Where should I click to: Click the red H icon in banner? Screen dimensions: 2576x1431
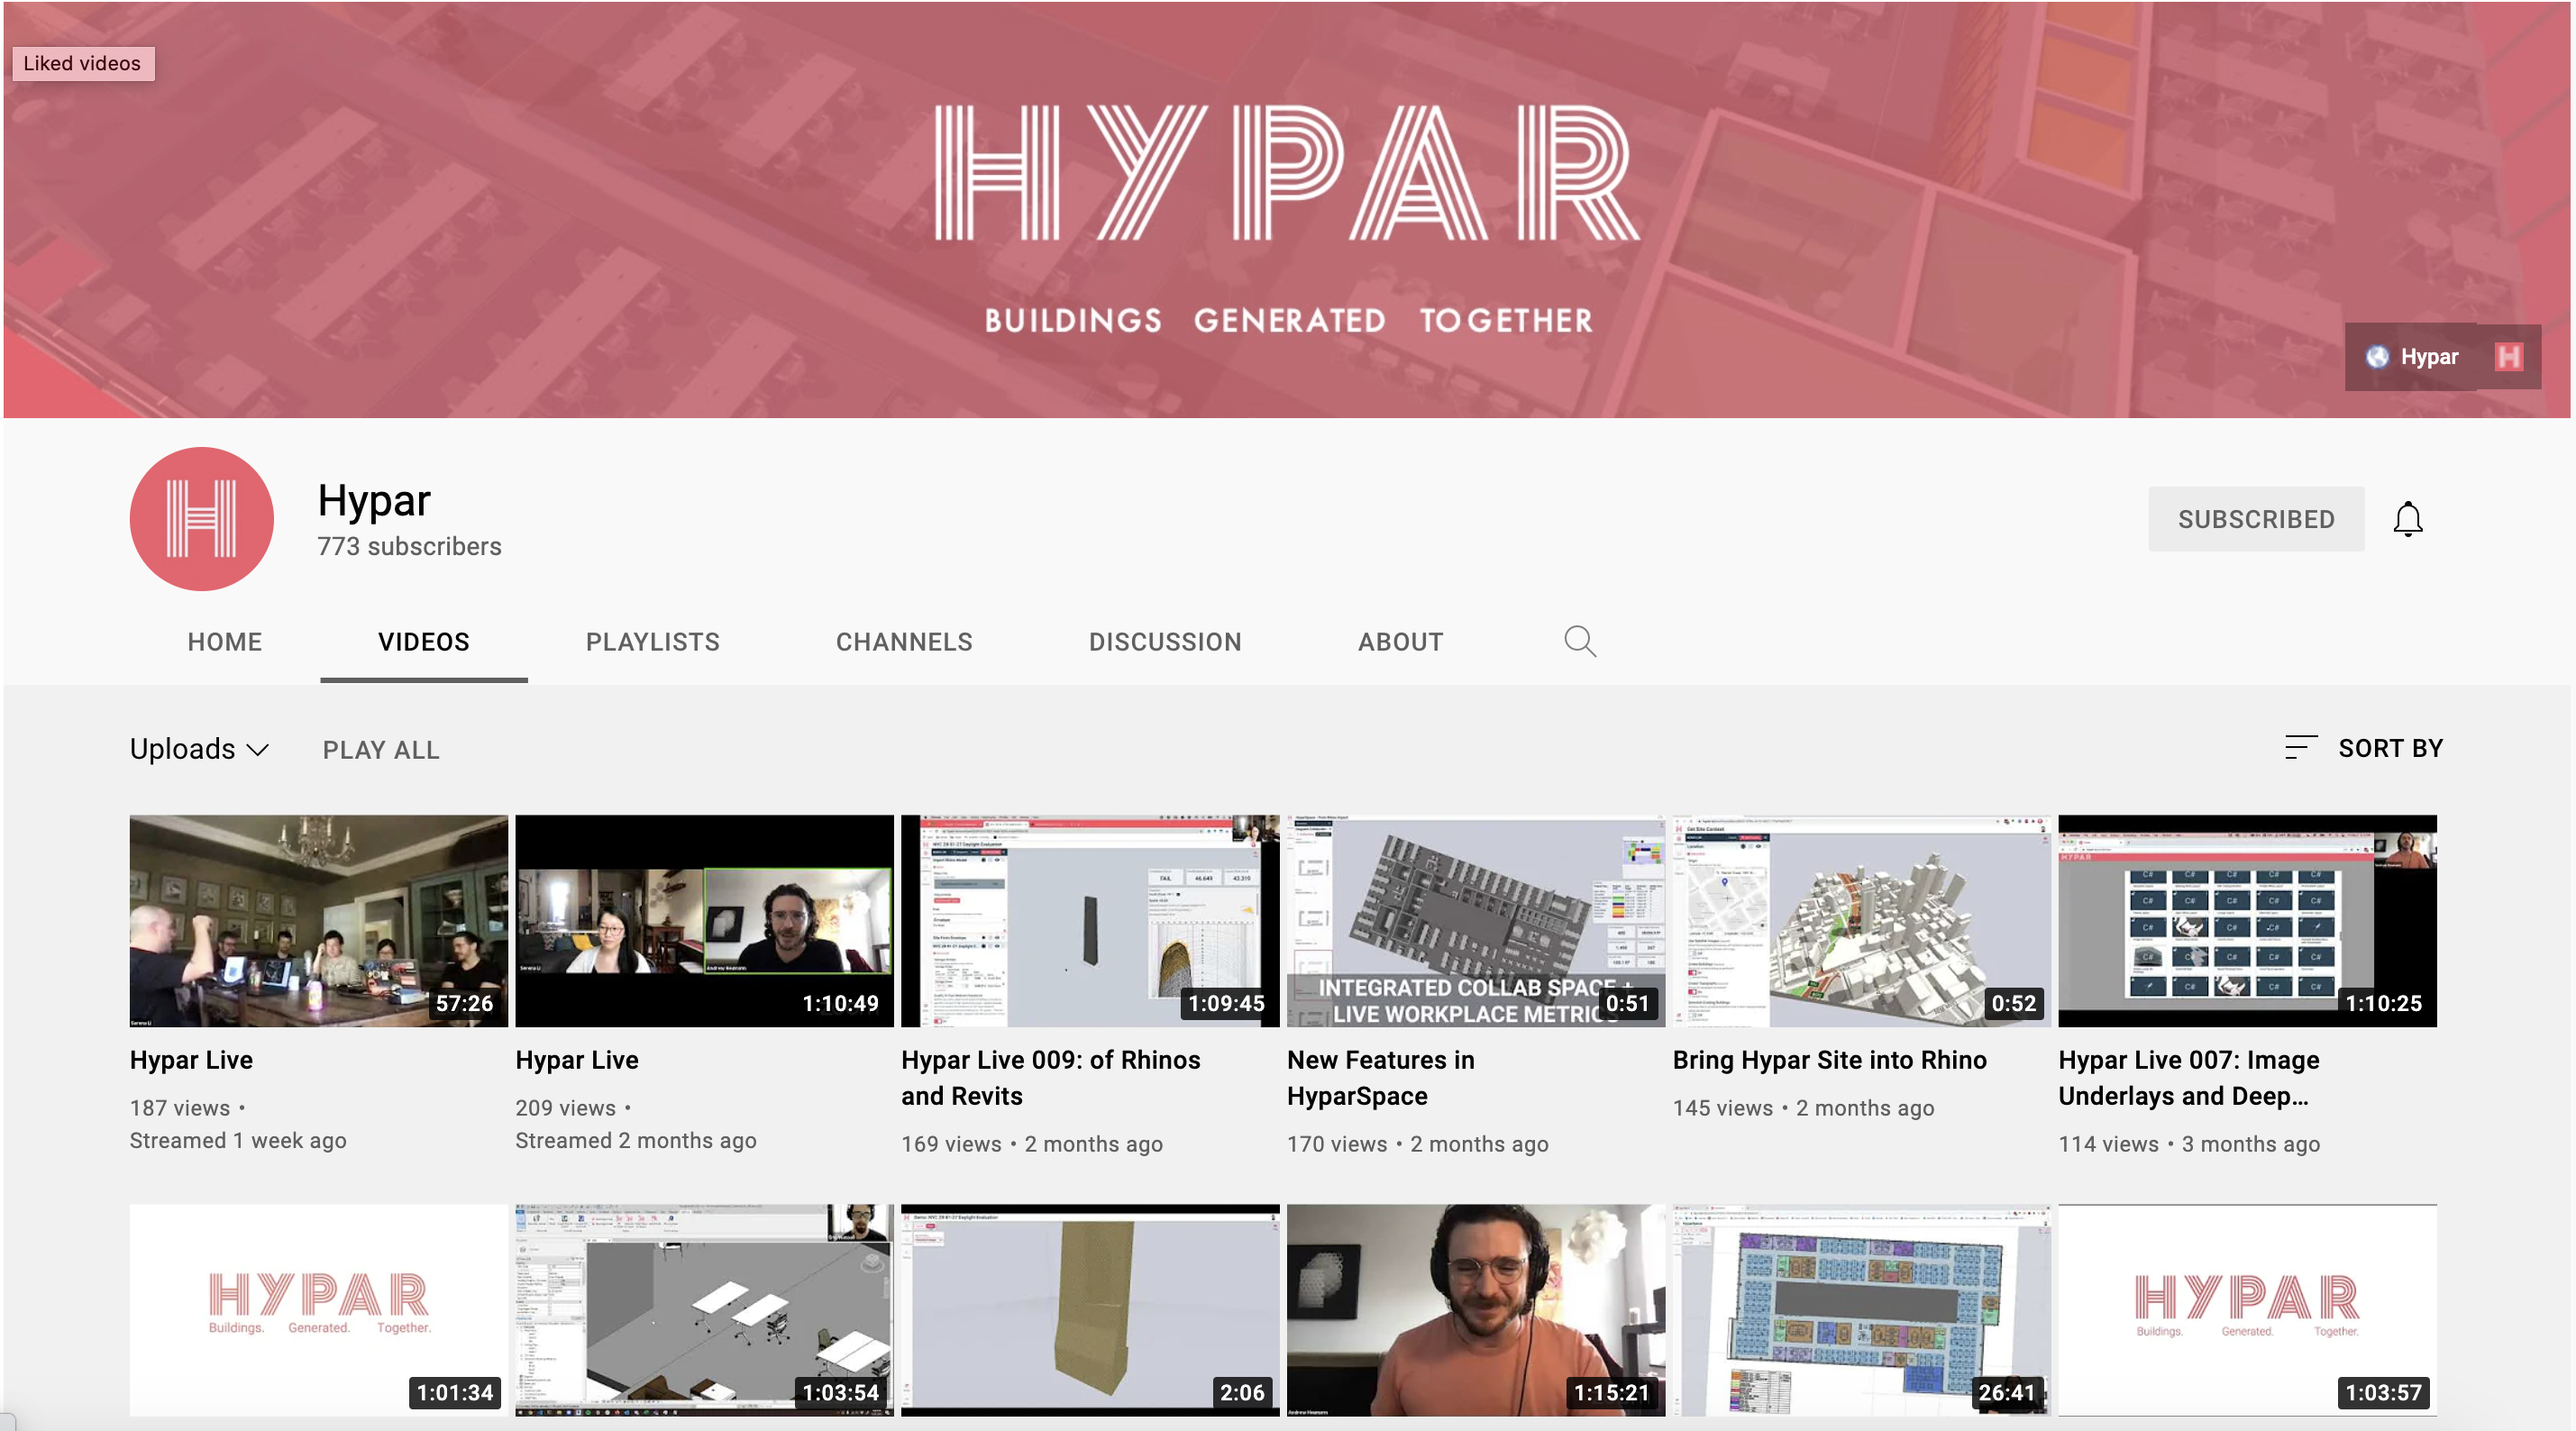(x=2508, y=357)
